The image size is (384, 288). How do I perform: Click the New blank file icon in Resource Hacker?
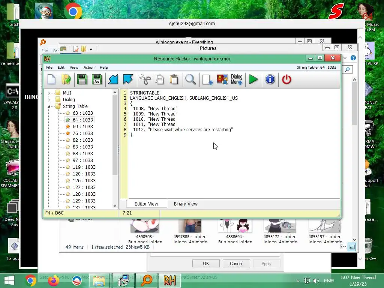click(x=51, y=79)
